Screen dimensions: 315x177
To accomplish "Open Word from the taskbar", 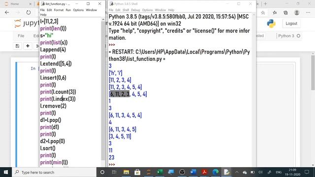I will [193, 172].
